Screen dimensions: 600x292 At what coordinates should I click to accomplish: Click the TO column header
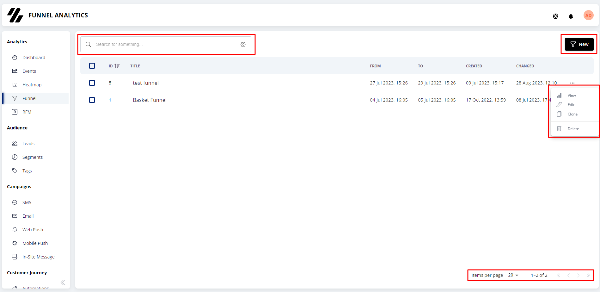420,66
